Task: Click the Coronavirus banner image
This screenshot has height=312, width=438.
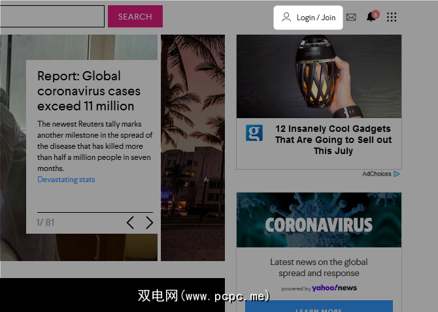Action: 319,220
